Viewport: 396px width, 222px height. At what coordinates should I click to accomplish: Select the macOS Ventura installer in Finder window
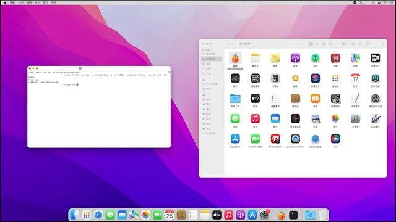[x=235, y=59]
